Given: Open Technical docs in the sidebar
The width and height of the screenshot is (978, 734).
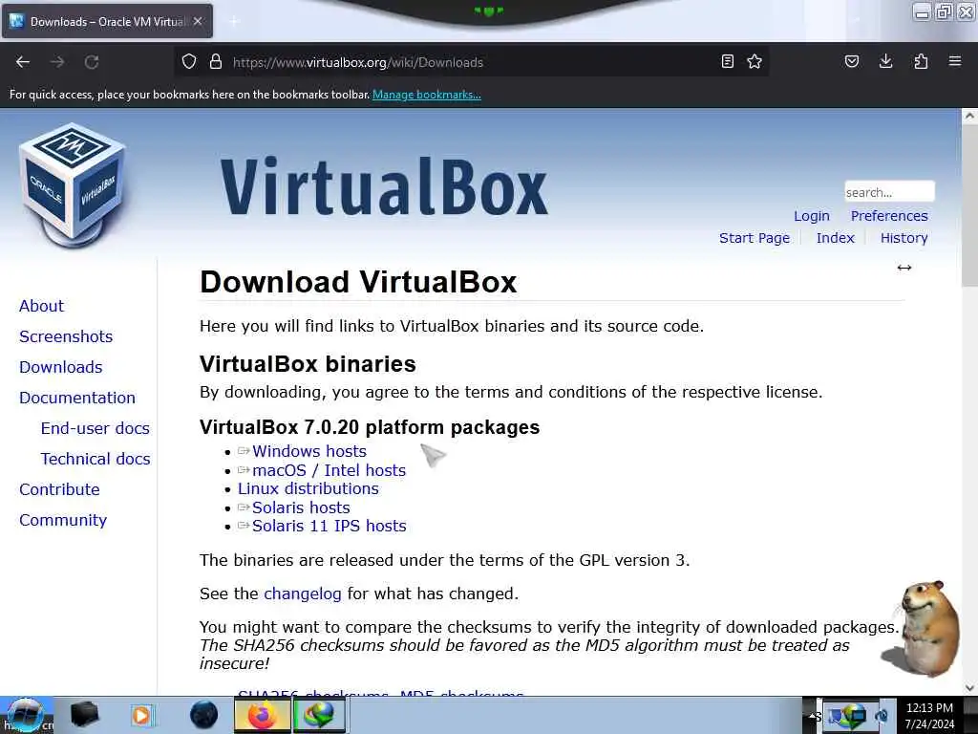Looking at the screenshot, I should pyautogui.click(x=96, y=459).
